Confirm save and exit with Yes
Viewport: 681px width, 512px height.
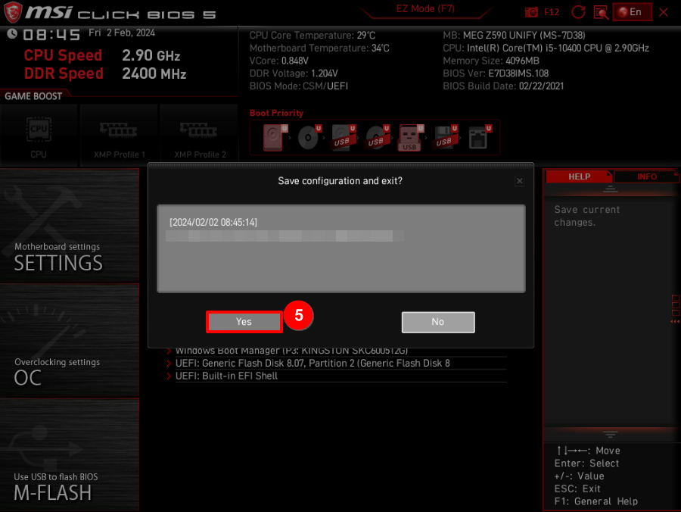coord(244,322)
